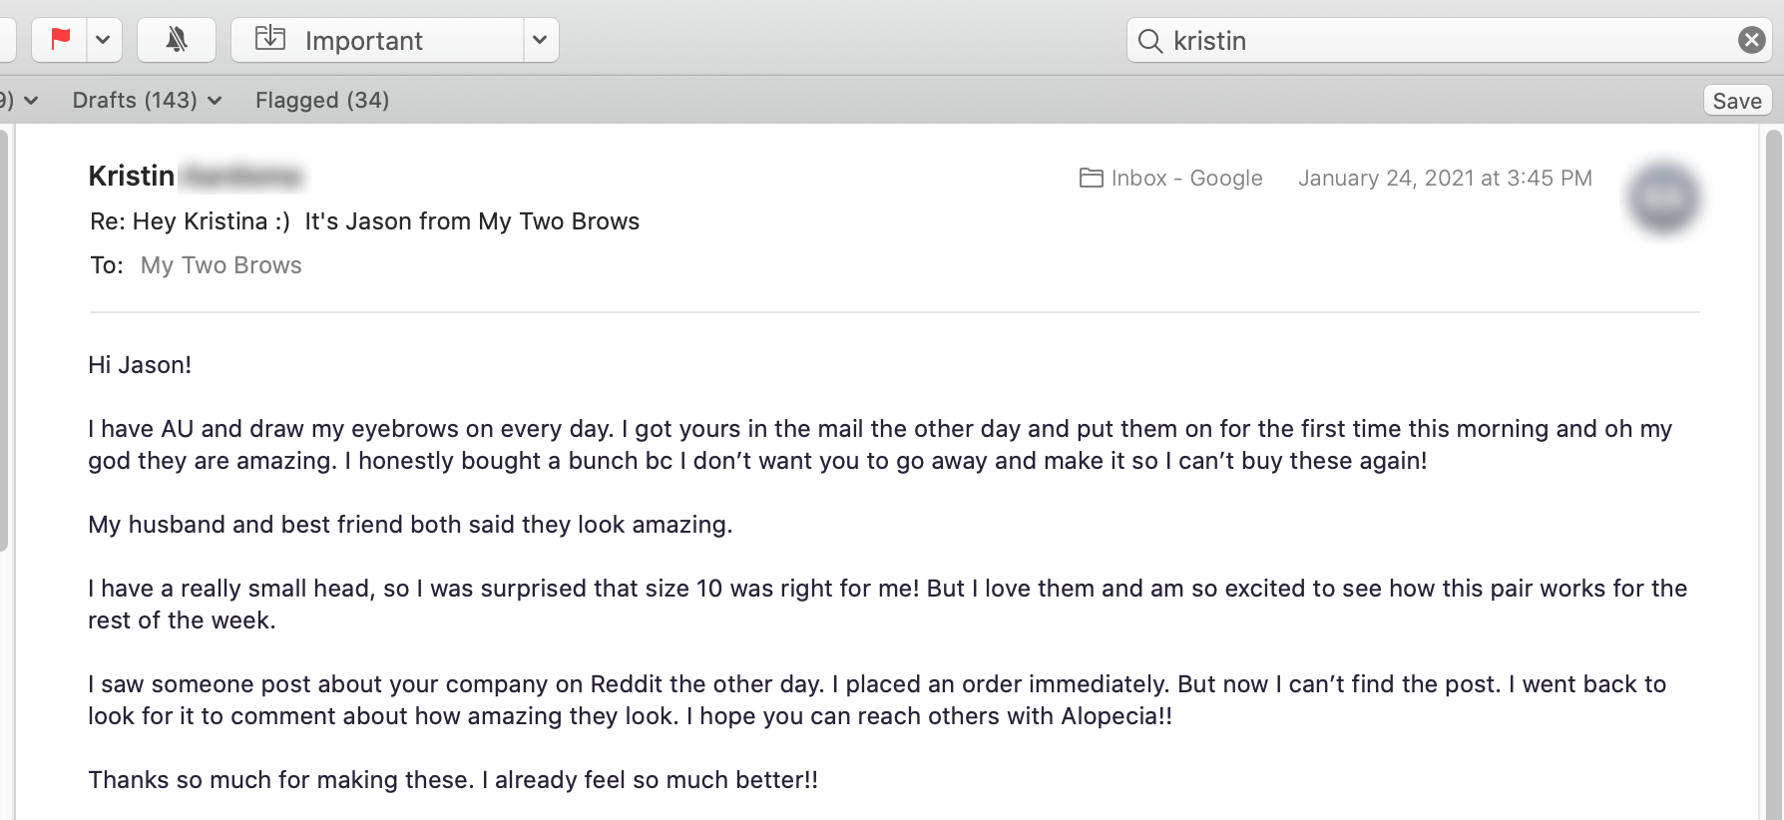Click the January 24, 2021 timestamp

tap(1445, 179)
